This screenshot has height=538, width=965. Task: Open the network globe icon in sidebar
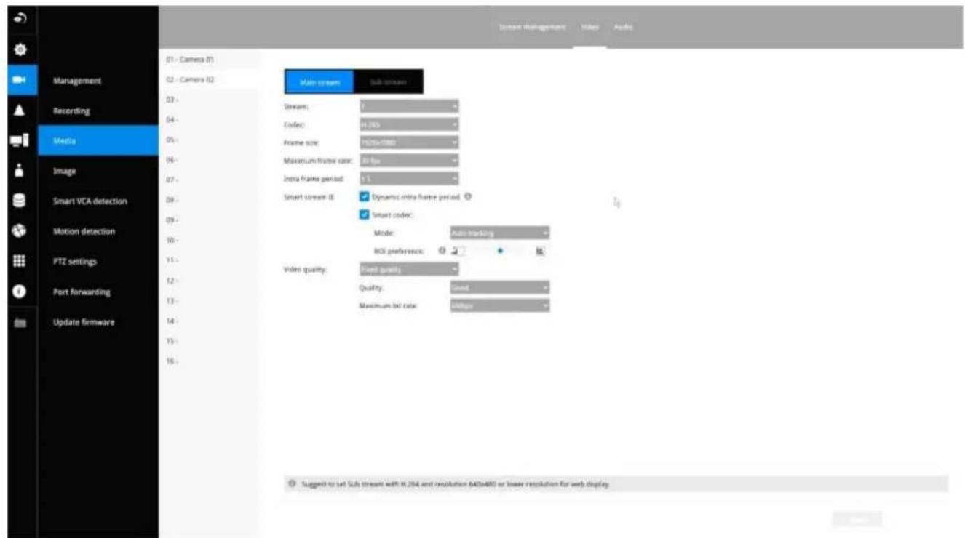[21, 230]
